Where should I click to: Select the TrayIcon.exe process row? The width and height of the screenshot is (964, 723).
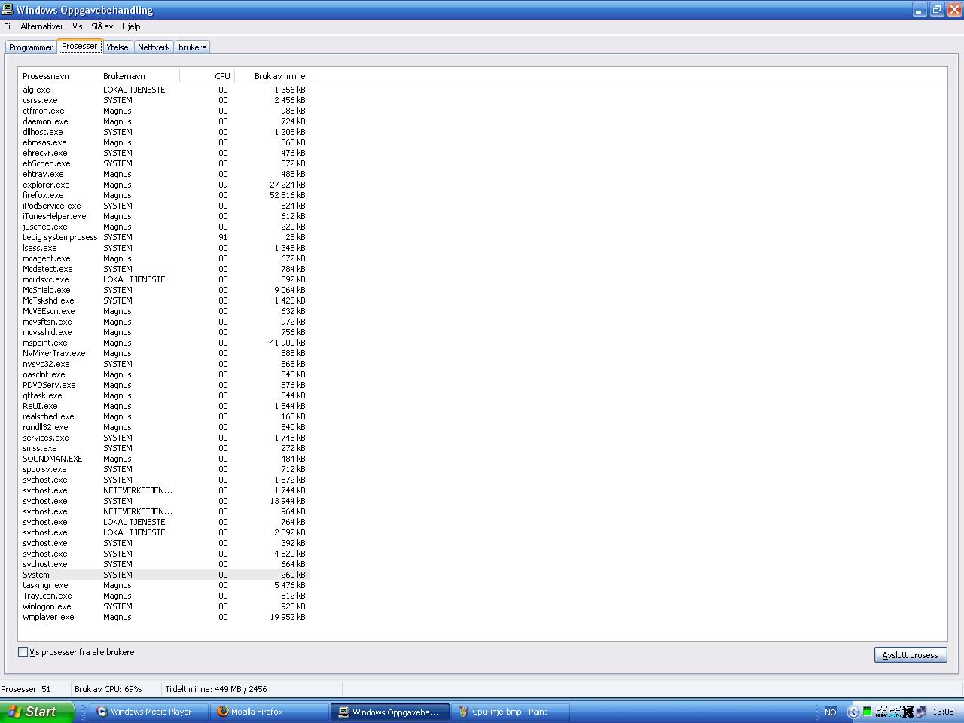coord(164,596)
